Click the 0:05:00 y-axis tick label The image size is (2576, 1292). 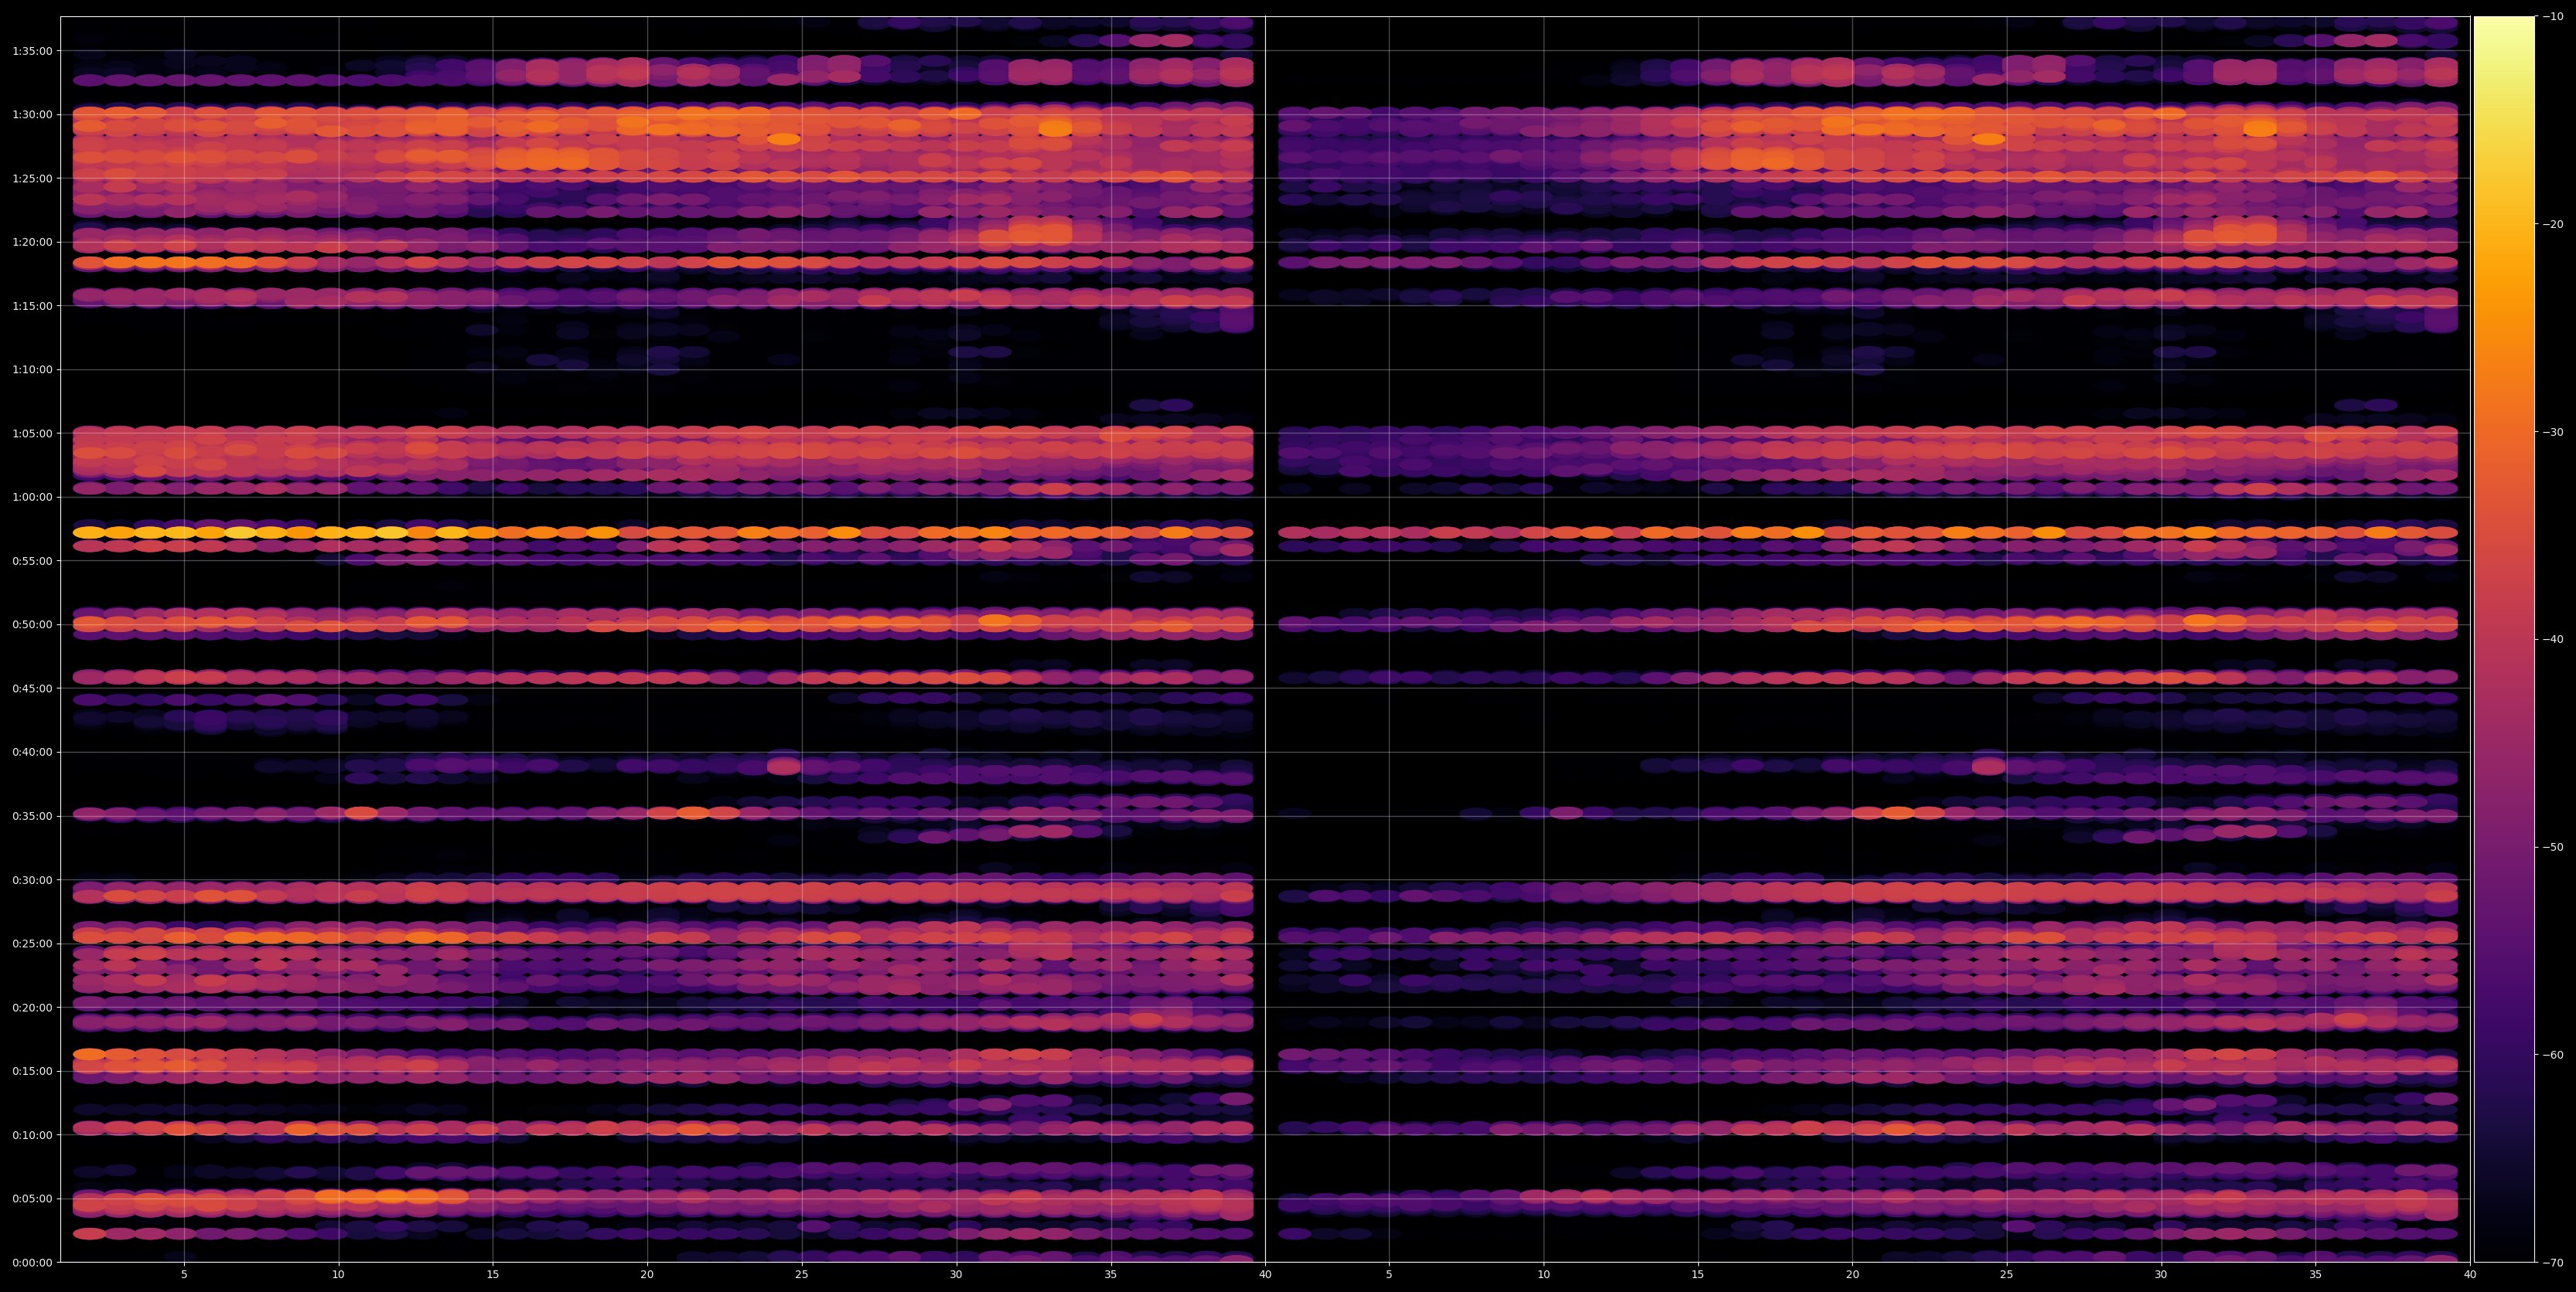(32, 1198)
